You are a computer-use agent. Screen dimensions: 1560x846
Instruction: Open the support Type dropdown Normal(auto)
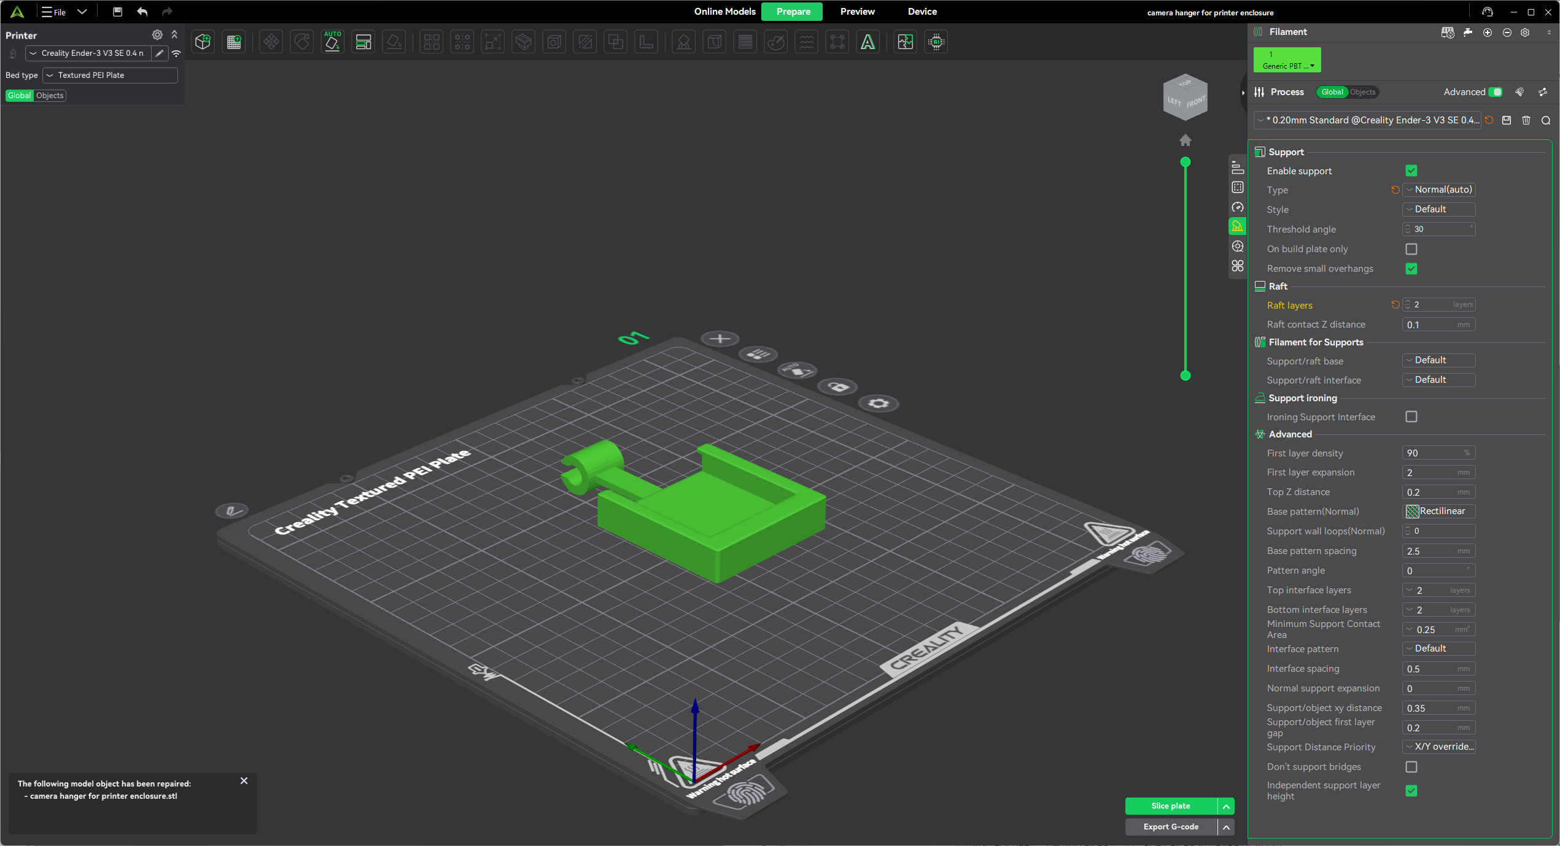[1439, 190]
